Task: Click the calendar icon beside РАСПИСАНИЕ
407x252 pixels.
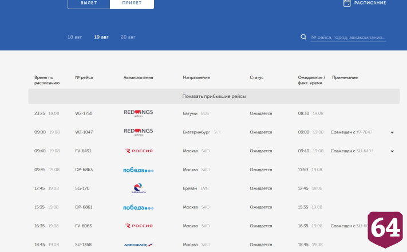Action: (x=347, y=3)
